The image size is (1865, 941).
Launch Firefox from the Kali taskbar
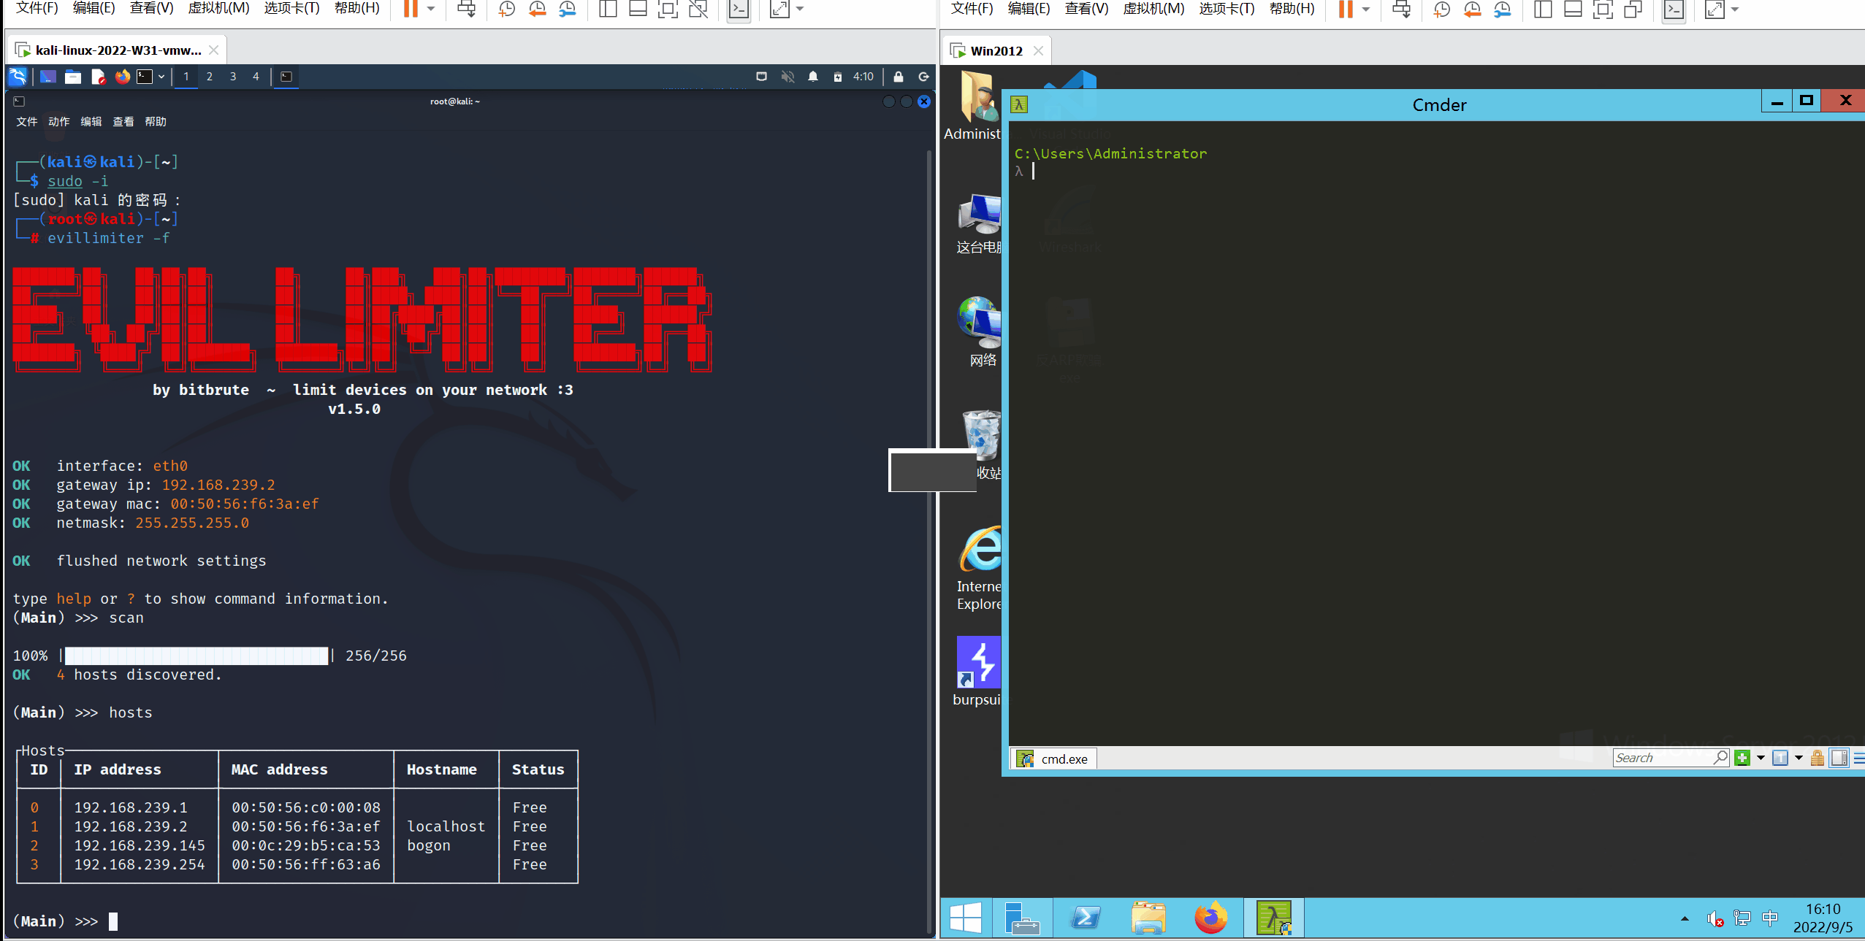(x=121, y=77)
